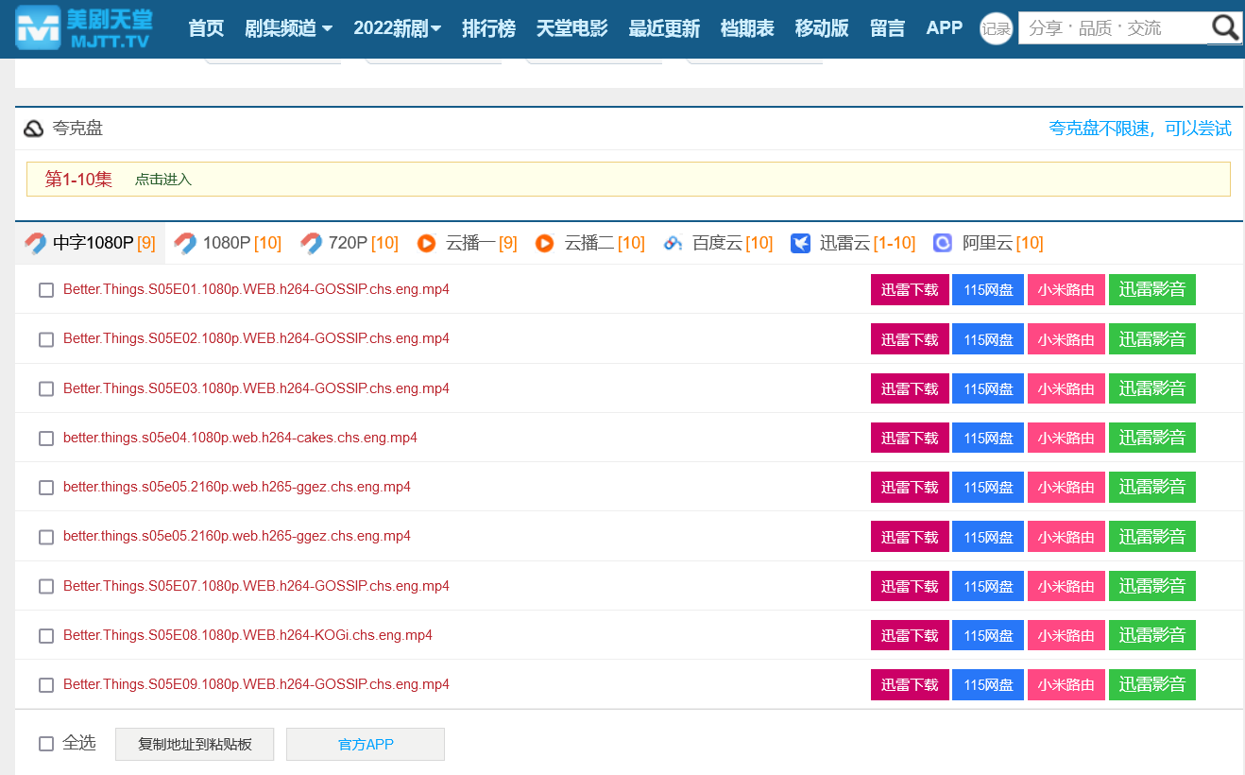This screenshot has width=1245, height=775.
Task: Switch to the 云播一 [9] tab
Action: click(x=467, y=243)
